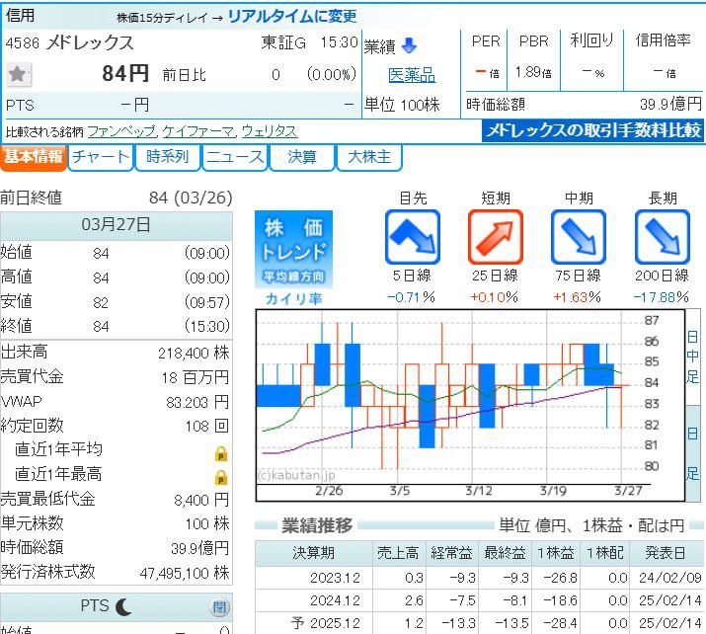The width and height of the screenshot is (706, 634).
Task: Click the 長期 200-day trend arrow icon
Action: pyautogui.click(x=662, y=237)
